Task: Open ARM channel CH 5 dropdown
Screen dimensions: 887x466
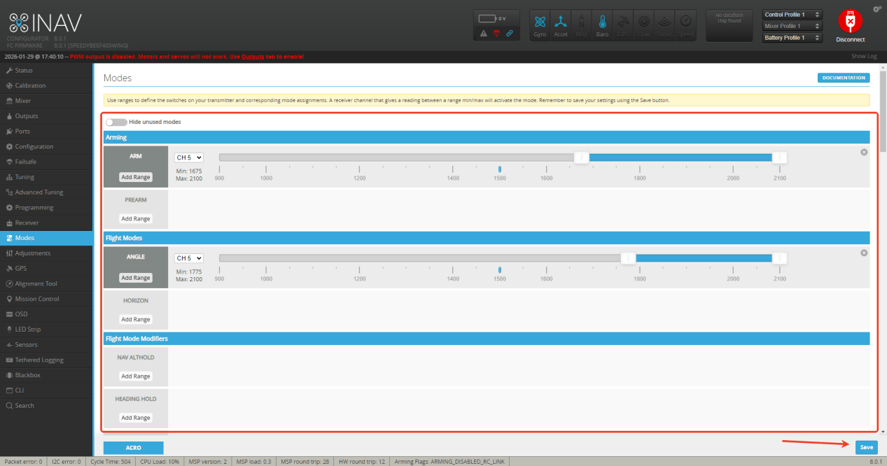Action: (x=189, y=157)
